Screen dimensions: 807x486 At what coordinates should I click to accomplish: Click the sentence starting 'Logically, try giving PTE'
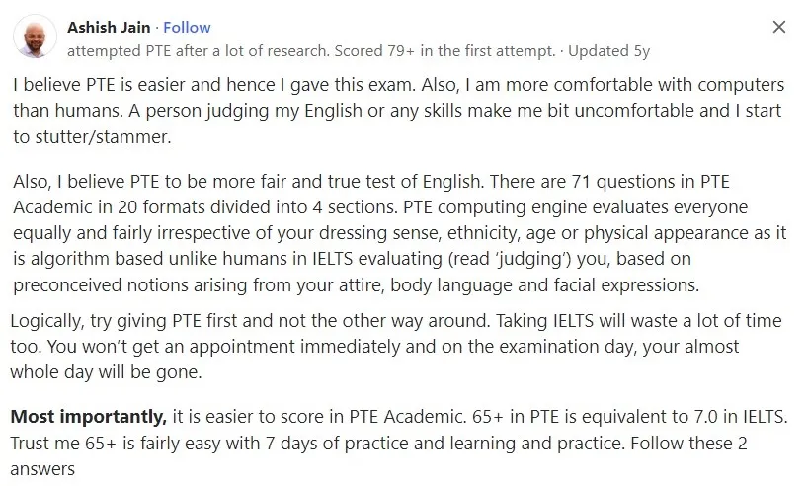[251, 321]
